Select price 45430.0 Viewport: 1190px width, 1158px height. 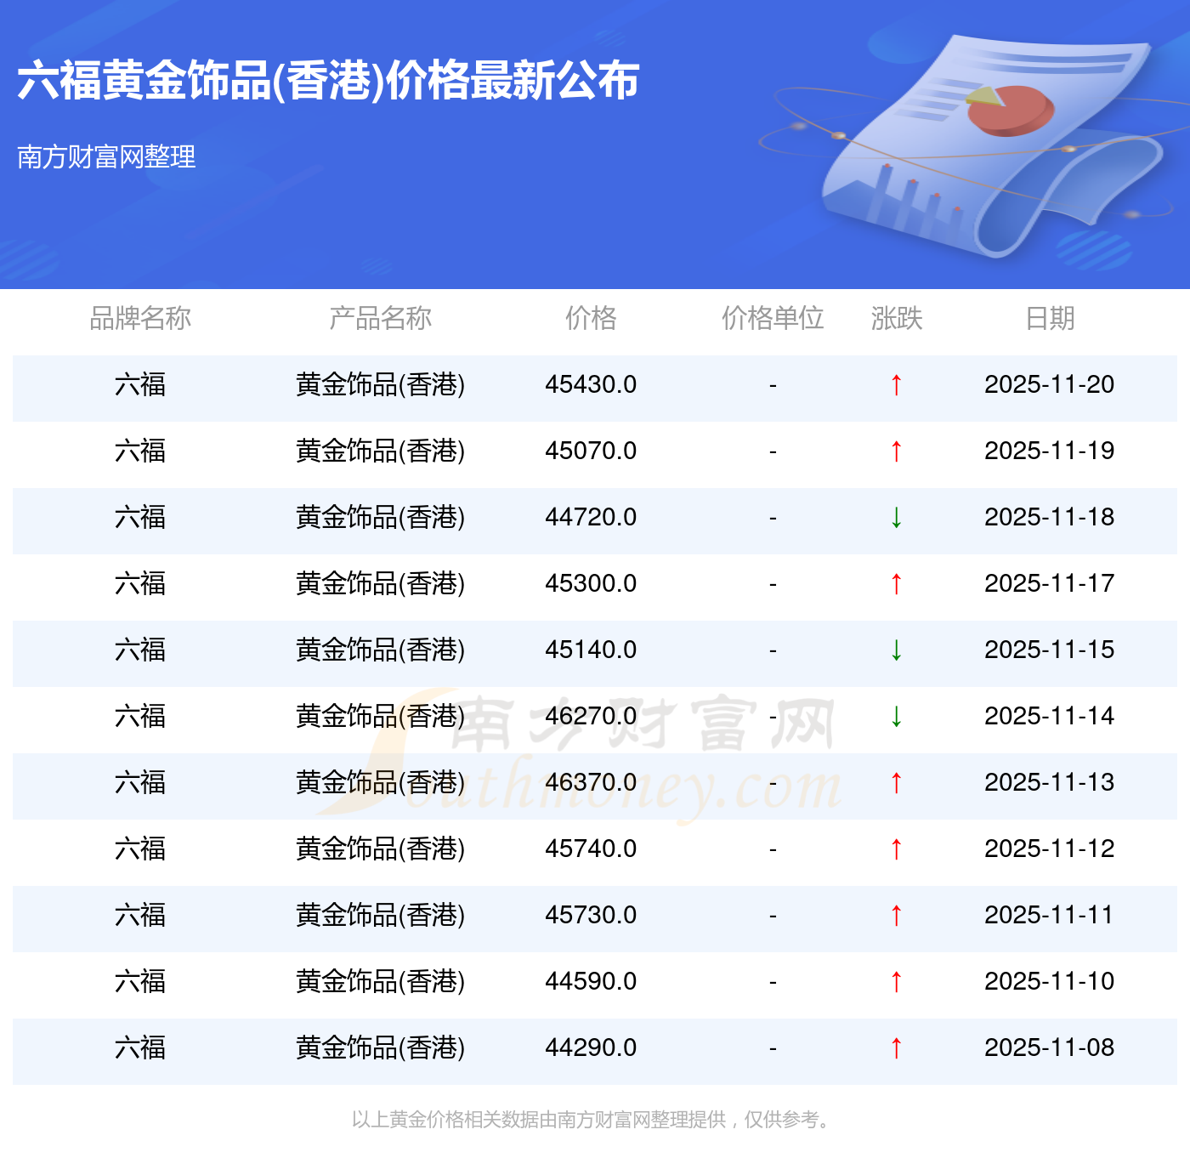point(591,384)
